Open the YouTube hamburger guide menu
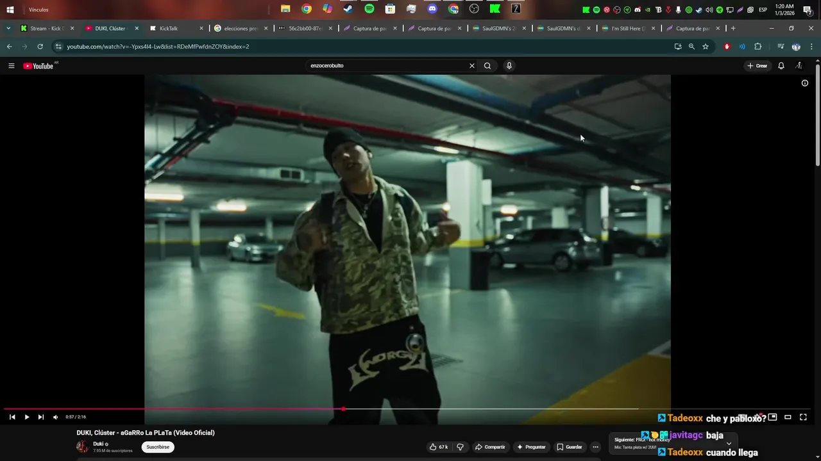This screenshot has width=821, height=461. pos(11,66)
